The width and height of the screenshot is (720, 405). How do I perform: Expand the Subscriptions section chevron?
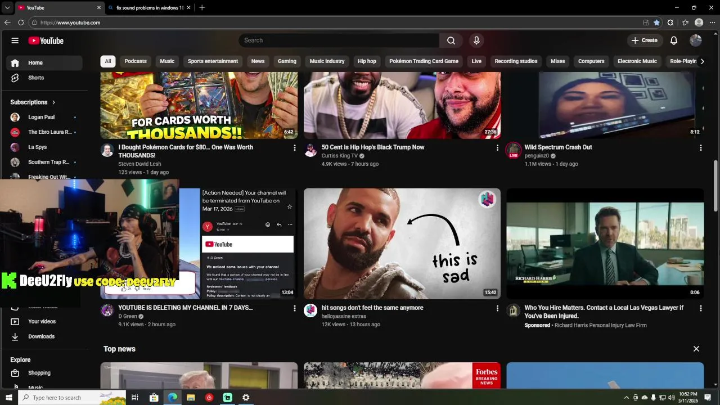[x=53, y=102]
